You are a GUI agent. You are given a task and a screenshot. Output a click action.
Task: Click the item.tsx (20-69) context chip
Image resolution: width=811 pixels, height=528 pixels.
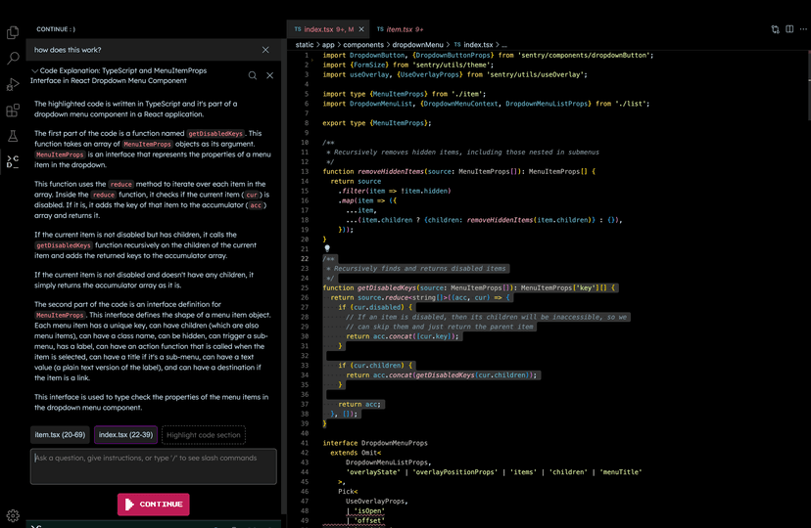pyautogui.click(x=60, y=435)
